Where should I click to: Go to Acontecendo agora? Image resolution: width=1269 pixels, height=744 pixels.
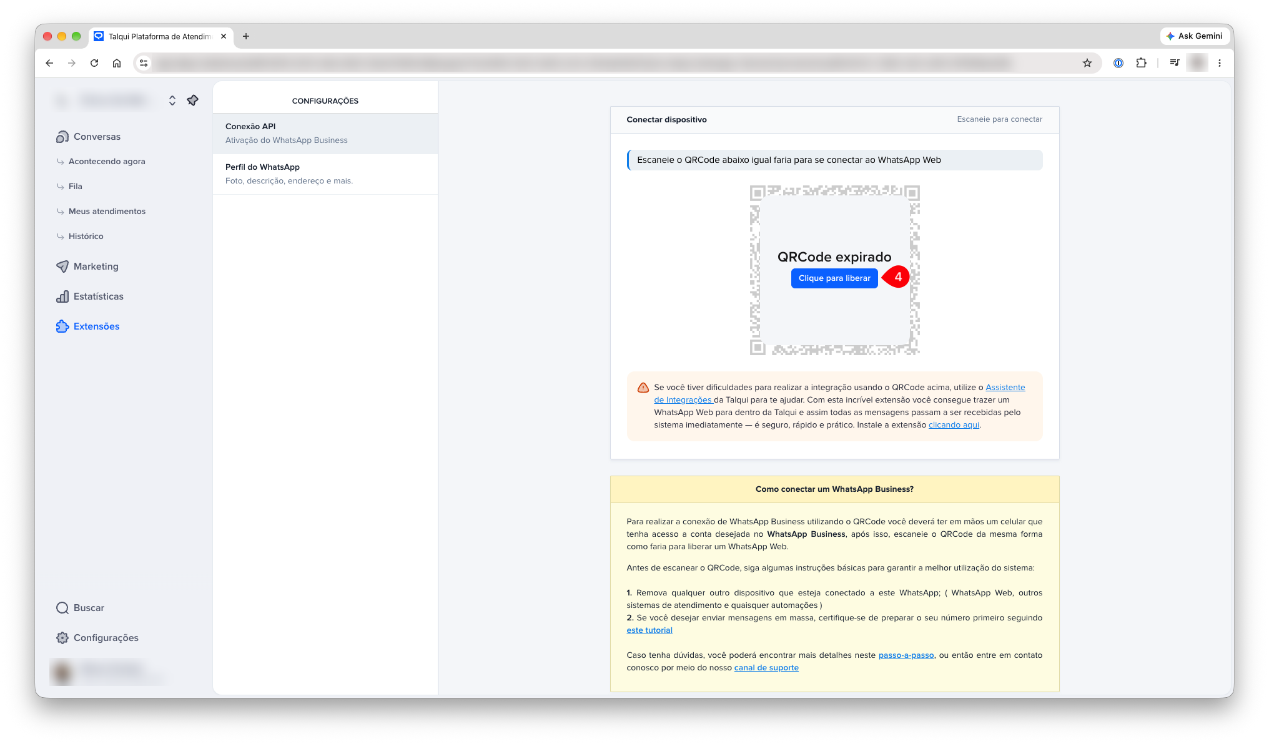click(x=107, y=162)
